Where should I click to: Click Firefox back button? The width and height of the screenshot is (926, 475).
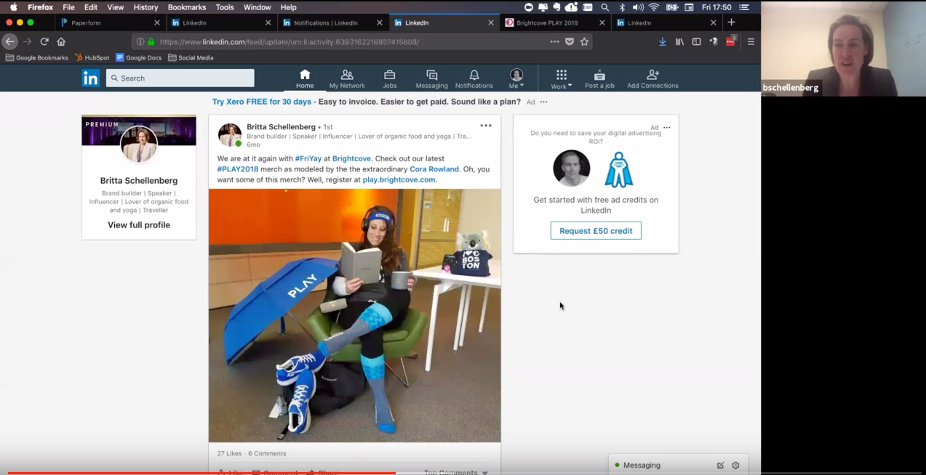click(x=9, y=41)
